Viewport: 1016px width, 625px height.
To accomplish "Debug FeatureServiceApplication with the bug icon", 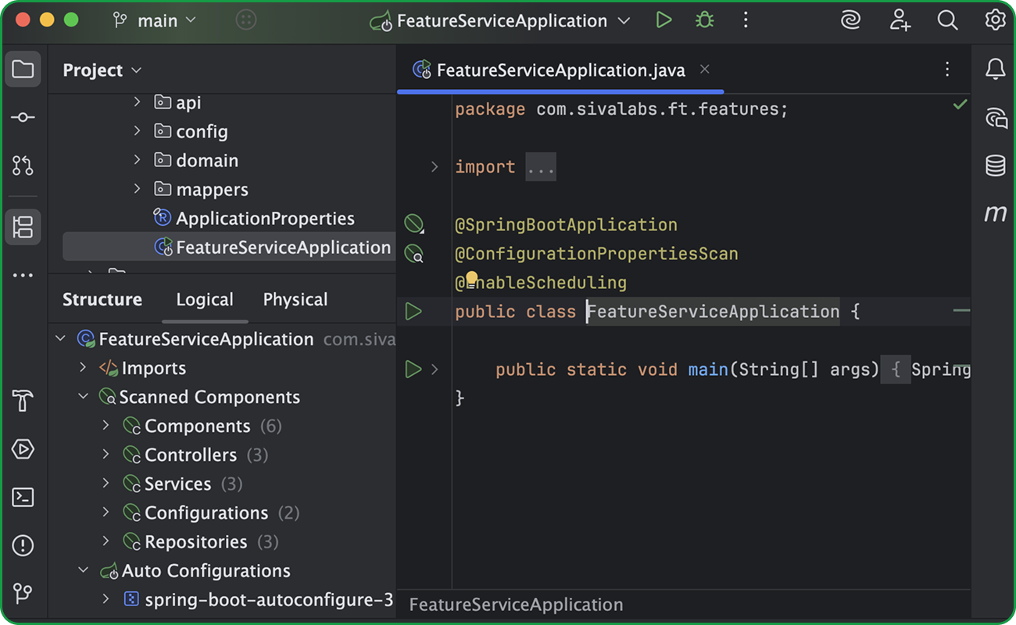I will point(704,20).
